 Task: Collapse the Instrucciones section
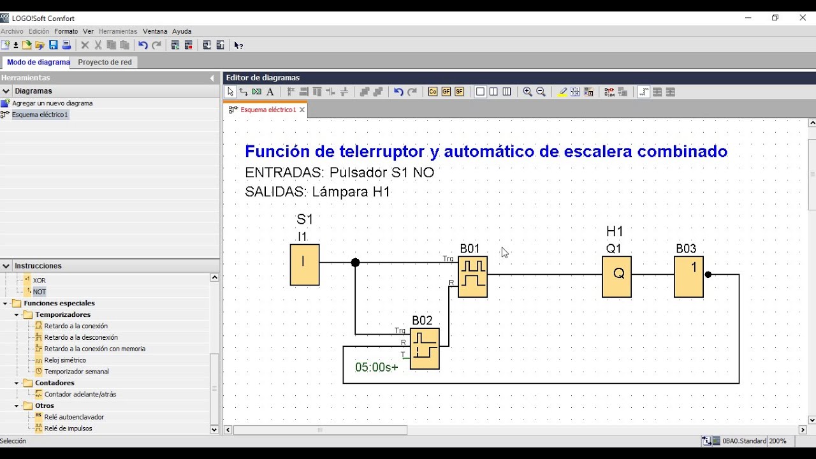(6, 266)
